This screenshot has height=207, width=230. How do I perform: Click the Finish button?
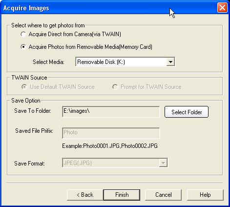122,195
